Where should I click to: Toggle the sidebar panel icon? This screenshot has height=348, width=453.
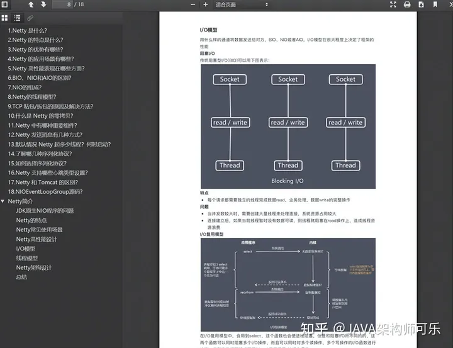[4, 4]
